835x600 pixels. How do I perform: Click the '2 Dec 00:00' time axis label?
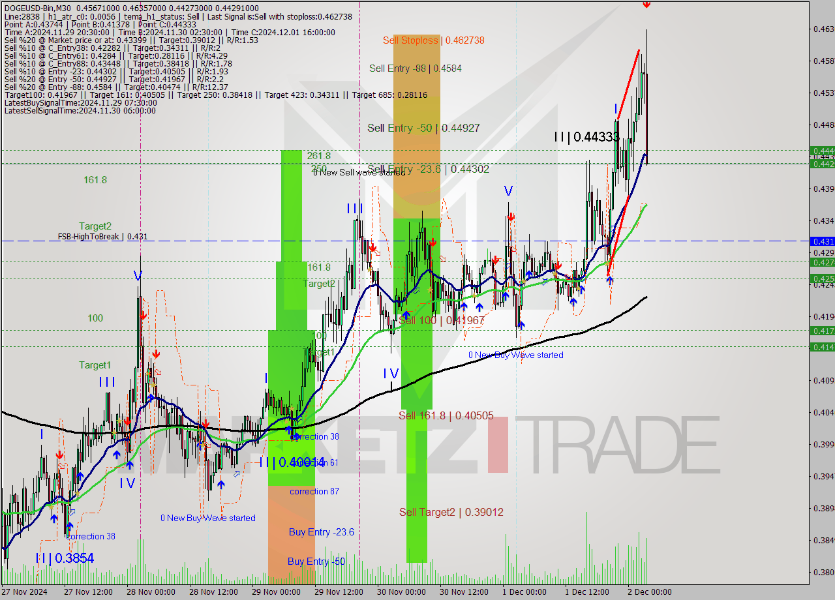pyautogui.click(x=649, y=592)
